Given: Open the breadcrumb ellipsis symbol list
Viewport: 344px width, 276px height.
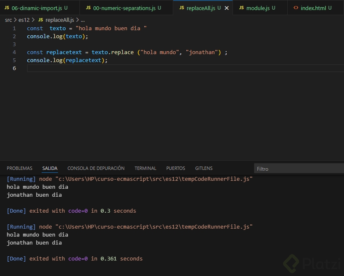Looking at the screenshot, I should click(82, 20).
